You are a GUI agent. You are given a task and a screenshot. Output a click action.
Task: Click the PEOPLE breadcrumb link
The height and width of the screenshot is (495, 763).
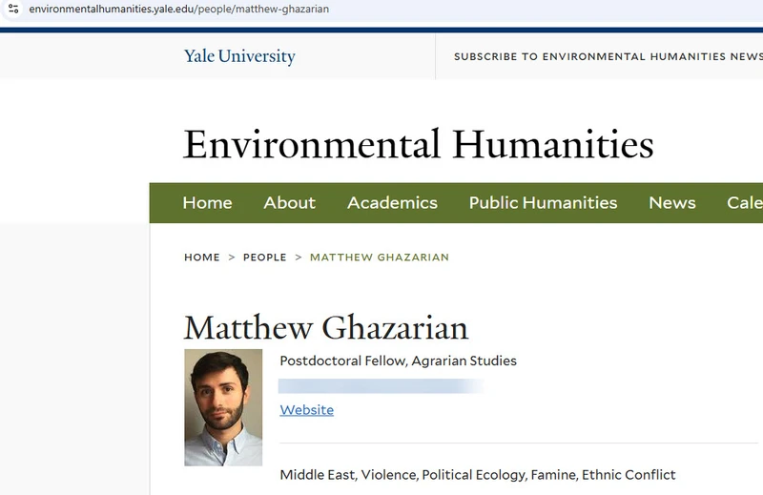[x=265, y=257]
